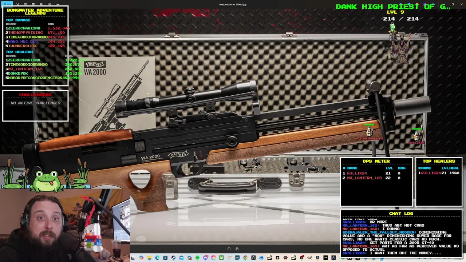The height and width of the screenshot is (262, 466).
Task: Start slideshow from the Photos toolbar
Action: pyautogui.click(x=49, y=4)
